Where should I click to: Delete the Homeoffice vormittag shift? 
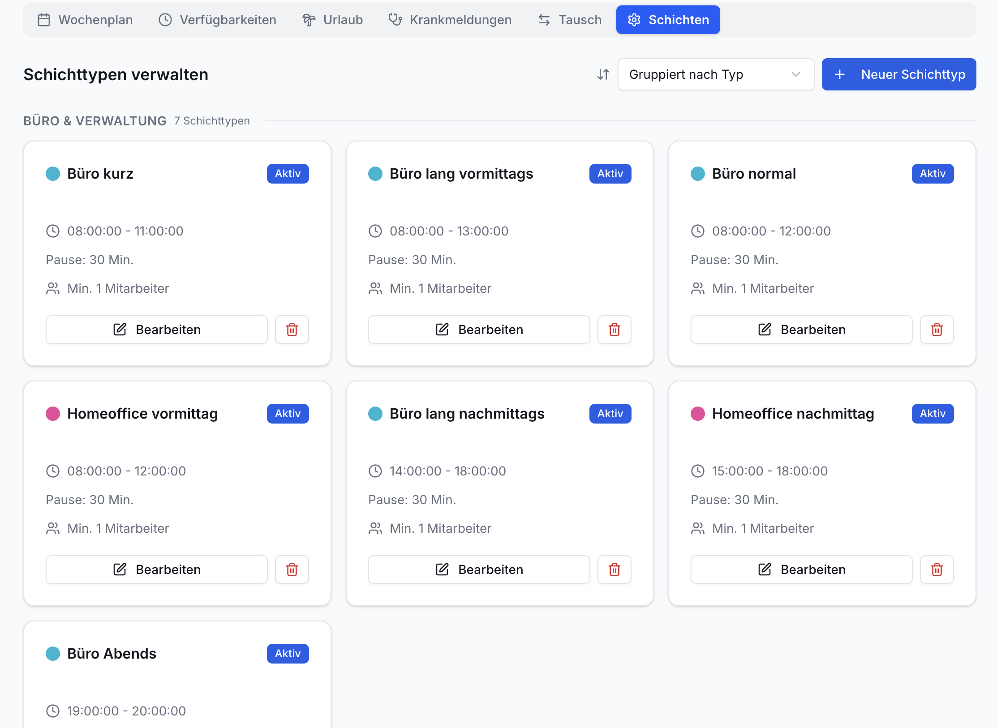click(292, 570)
